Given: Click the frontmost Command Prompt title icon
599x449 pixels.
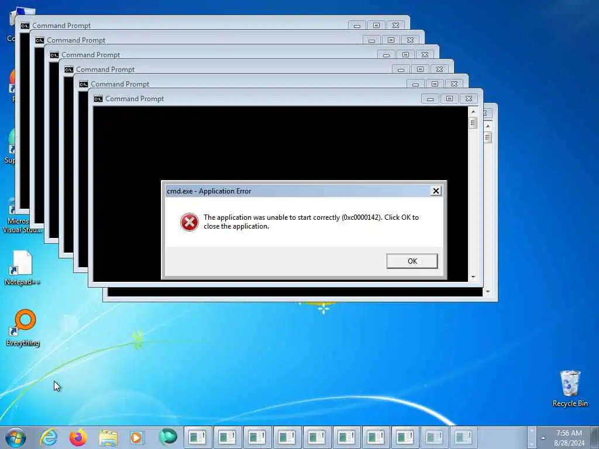Looking at the screenshot, I should click(x=98, y=99).
